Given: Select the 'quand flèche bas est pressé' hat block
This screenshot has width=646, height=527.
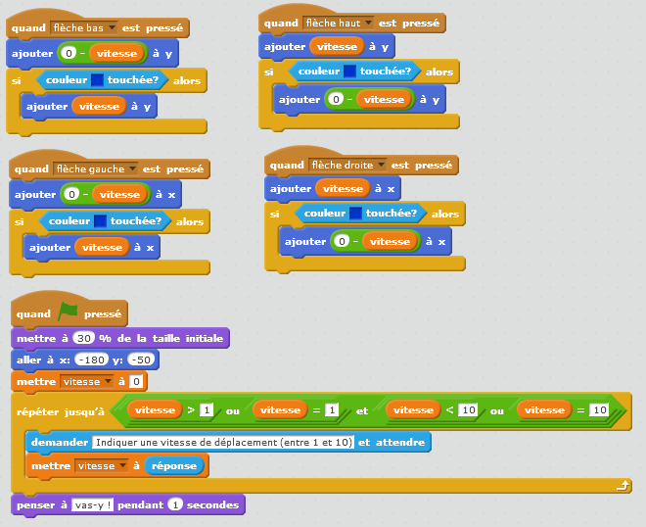Looking at the screenshot, I should [98, 25].
